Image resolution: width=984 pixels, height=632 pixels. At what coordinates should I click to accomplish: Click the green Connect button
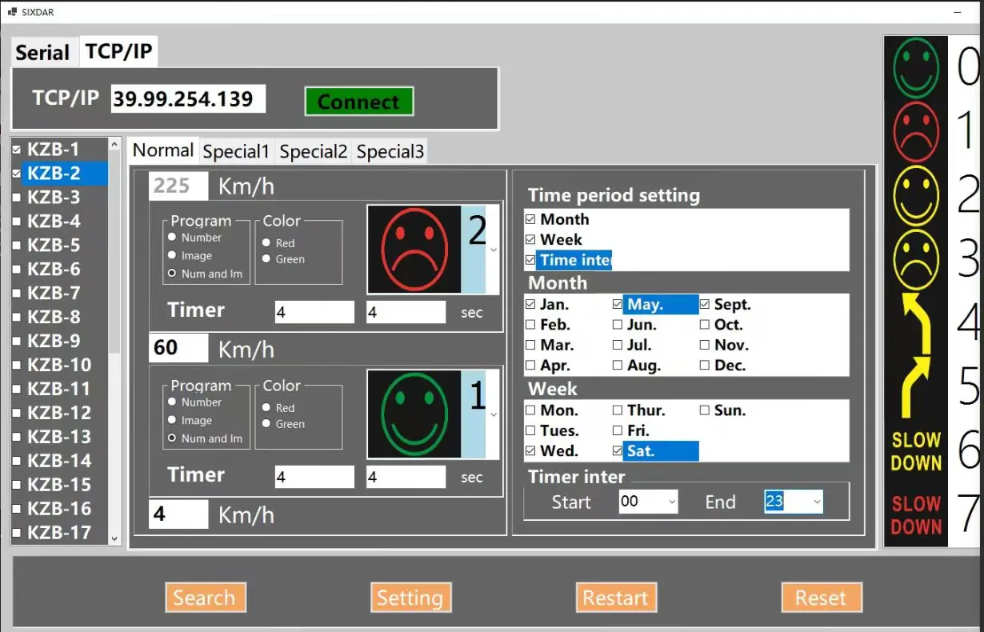point(358,102)
